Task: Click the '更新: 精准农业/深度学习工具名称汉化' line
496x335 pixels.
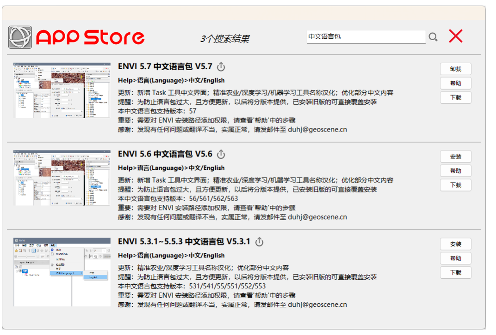Action: tap(204, 268)
